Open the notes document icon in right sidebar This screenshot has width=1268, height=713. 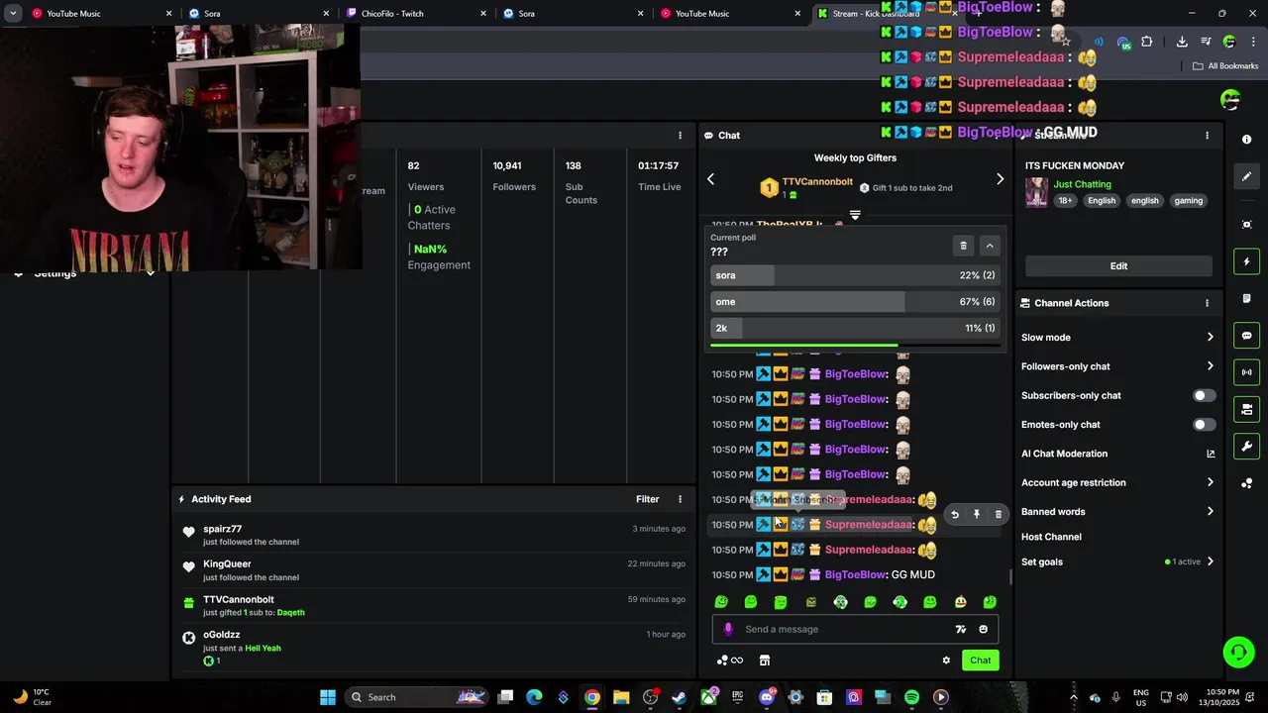click(1246, 298)
